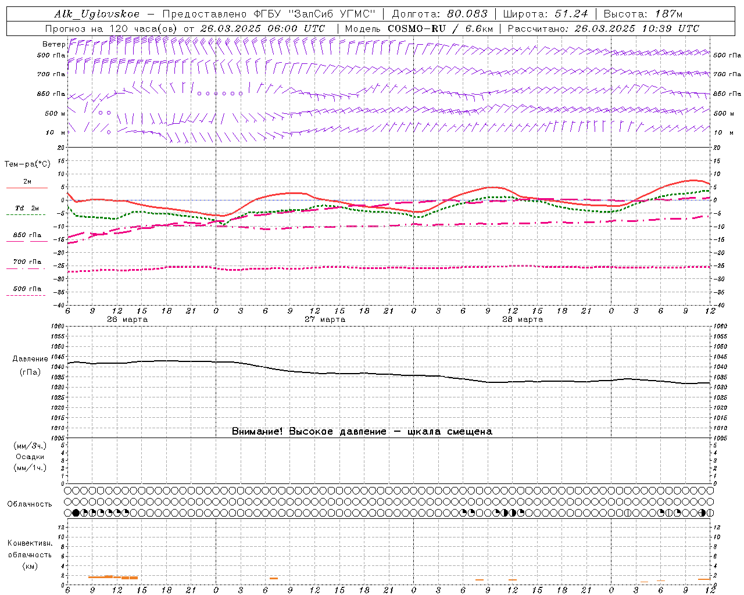The width and height of the screenshot is (744, 595).
Task: Click the 28 марта date label
Action: [523, 320]
